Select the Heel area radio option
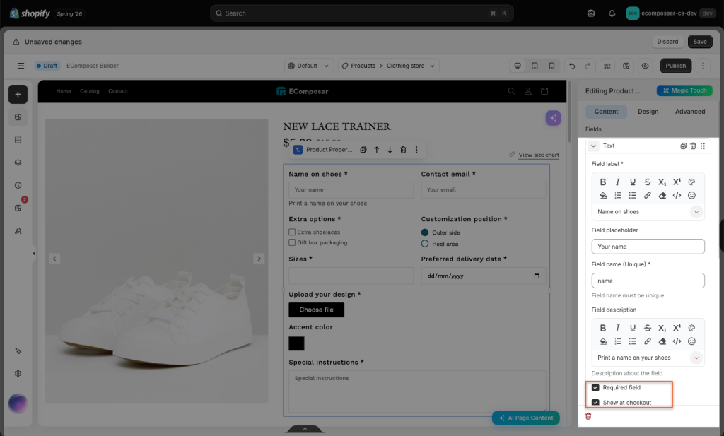The height and width of the screenshot is (436, 724). click(425, 244)
